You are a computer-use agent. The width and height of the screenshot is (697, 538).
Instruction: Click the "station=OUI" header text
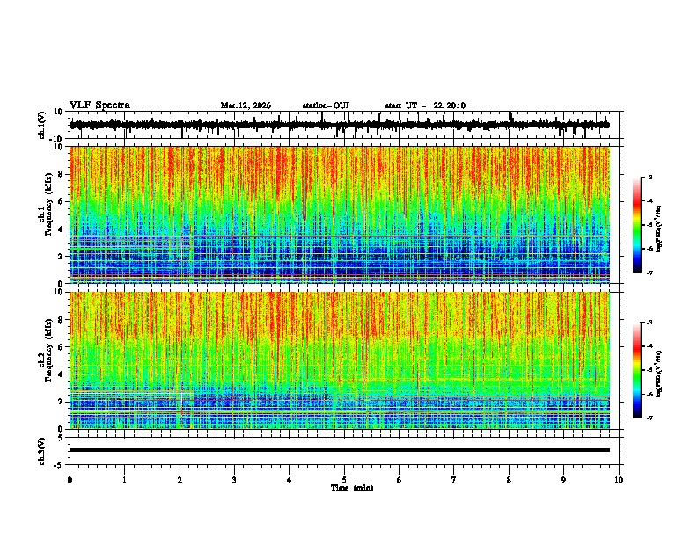coord(326,105)
